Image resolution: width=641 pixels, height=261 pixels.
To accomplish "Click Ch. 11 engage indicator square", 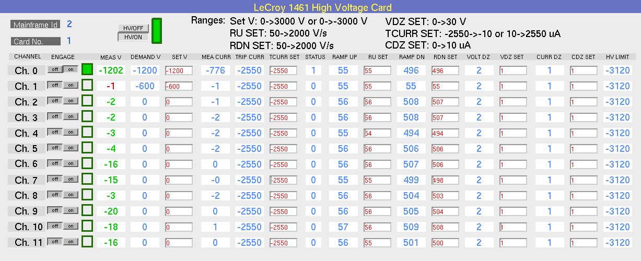I will pyautogui.click(x=87, y=242).
